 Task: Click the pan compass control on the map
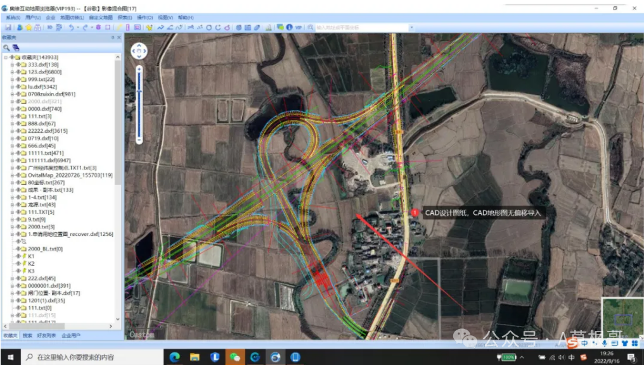pyautogui.click(x=139, y=51)
